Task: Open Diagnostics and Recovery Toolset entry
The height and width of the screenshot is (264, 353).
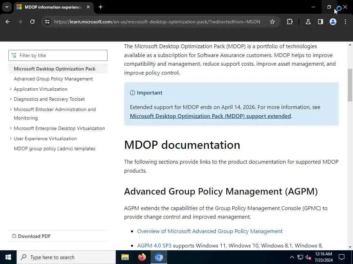Action: (x=49, y=99)
